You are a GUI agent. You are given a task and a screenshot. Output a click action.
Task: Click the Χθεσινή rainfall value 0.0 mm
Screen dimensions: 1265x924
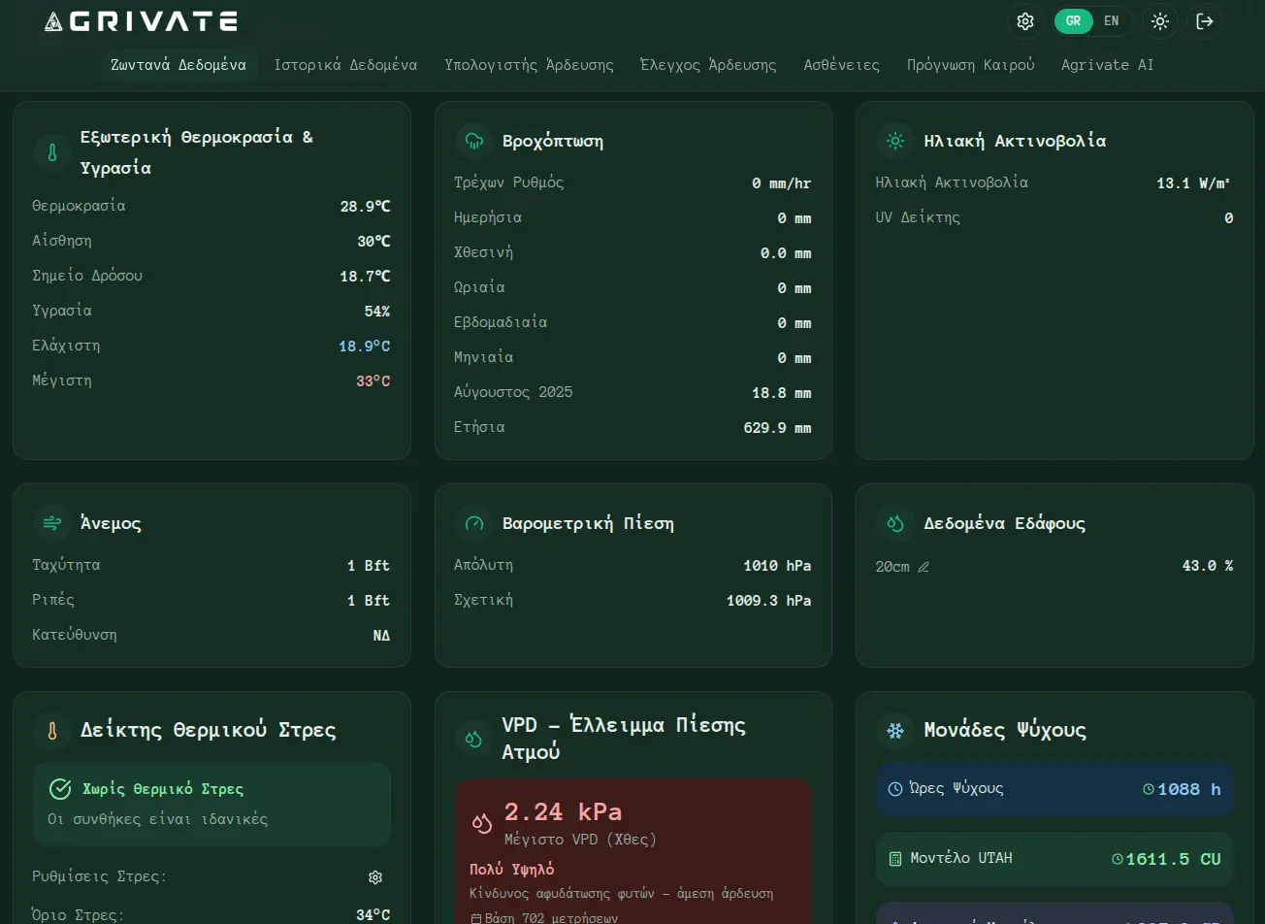(x=786, y=253)
